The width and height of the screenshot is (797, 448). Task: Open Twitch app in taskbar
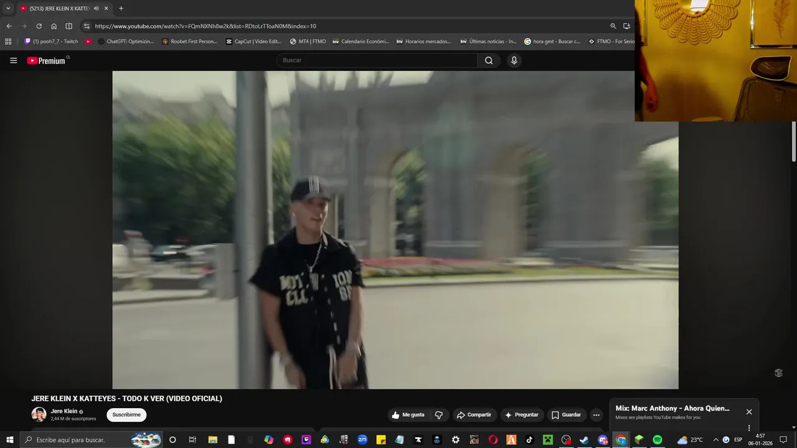tap(306, 440)
